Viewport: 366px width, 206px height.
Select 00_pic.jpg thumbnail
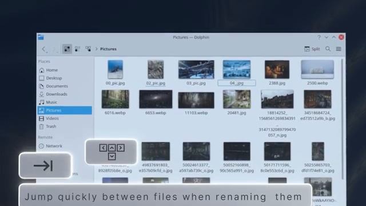(x=116, y=70)
